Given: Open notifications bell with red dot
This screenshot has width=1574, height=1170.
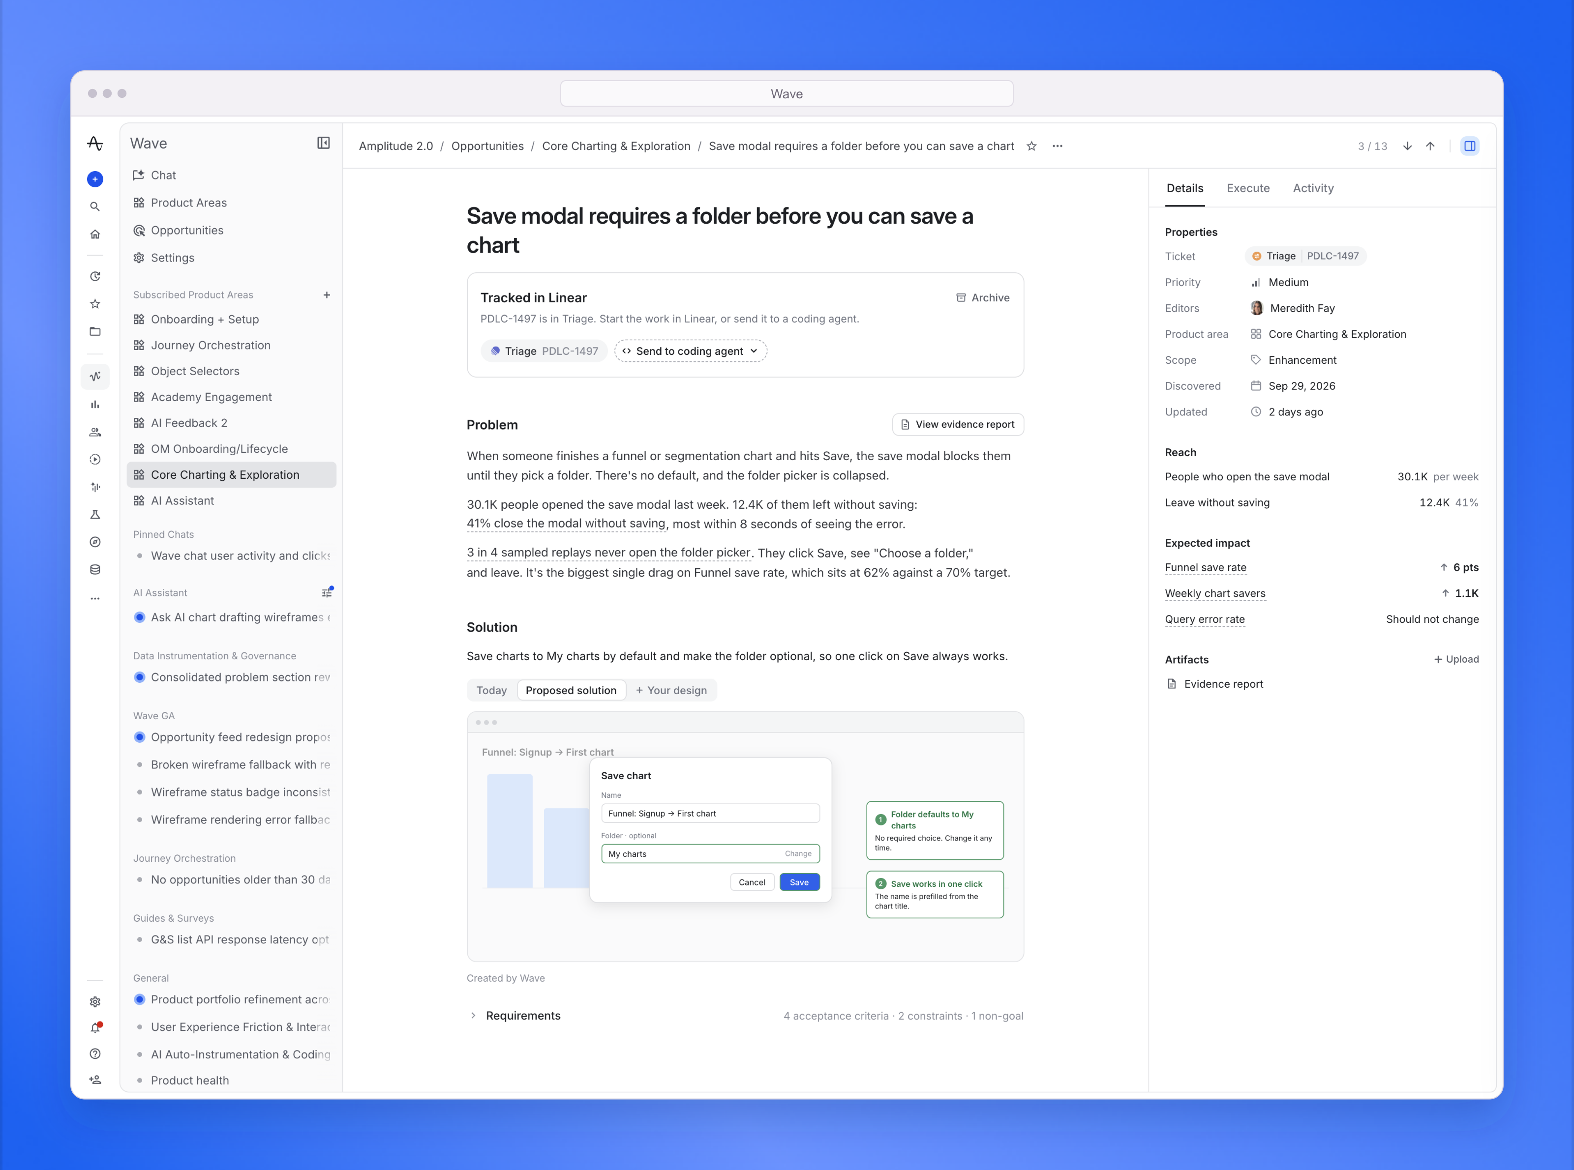Looking at the screenshot, I should 95,1027.
